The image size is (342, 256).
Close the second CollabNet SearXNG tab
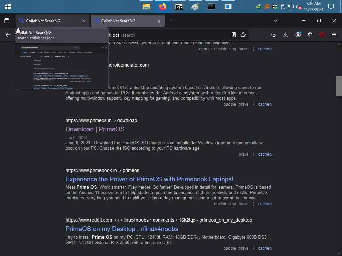159,21
